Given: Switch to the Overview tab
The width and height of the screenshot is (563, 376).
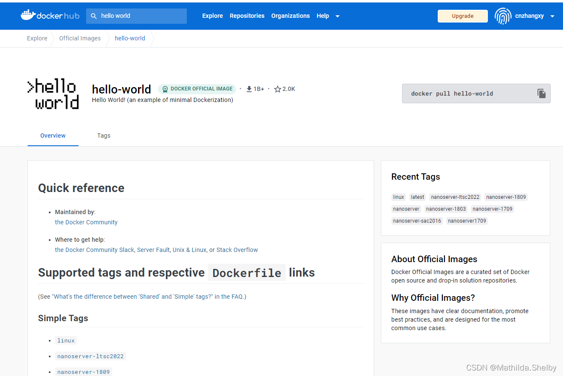Looking at the screenshot, I should (53, 136).
